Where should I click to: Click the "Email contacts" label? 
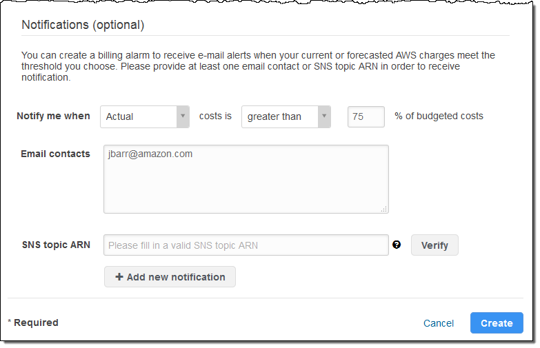coord(55,154)
